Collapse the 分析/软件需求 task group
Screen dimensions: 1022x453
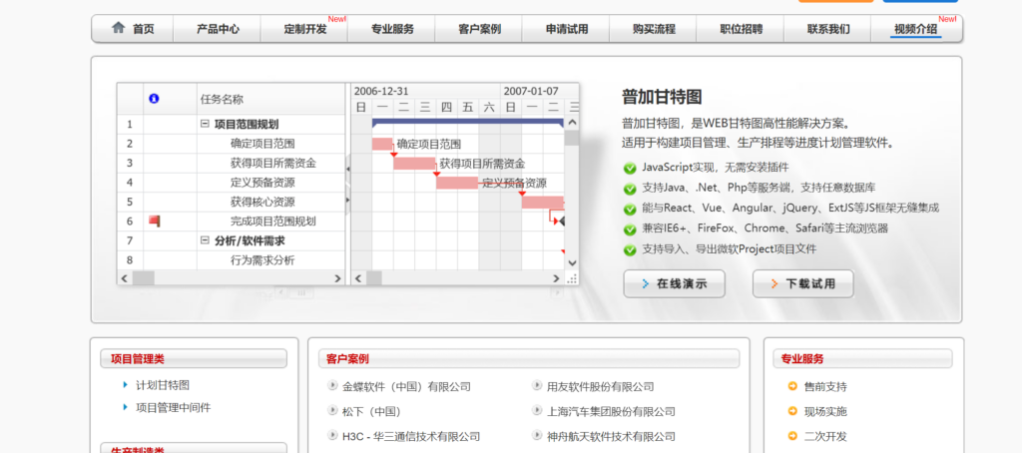pos(205,240)
